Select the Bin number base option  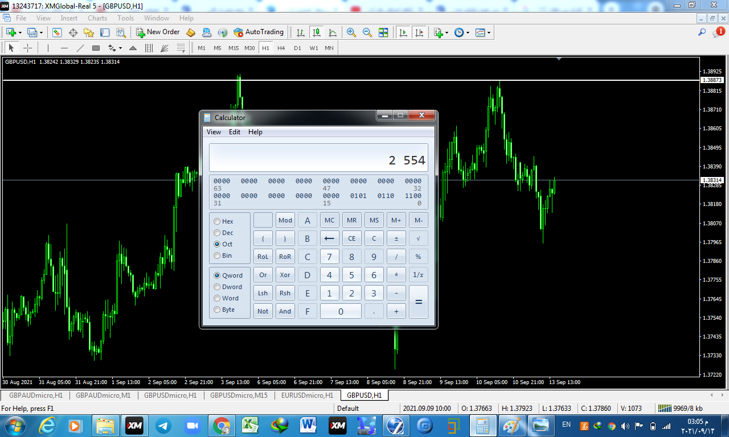pos(218,255)
